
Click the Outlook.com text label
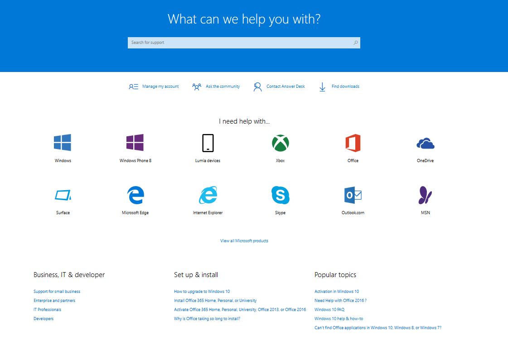(x=353, y=213)
